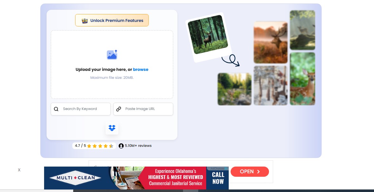The height and width of the screenshot is (192, 374).
Task: Click the chain link icon beside Paste URL
Action: click(119, 109)
